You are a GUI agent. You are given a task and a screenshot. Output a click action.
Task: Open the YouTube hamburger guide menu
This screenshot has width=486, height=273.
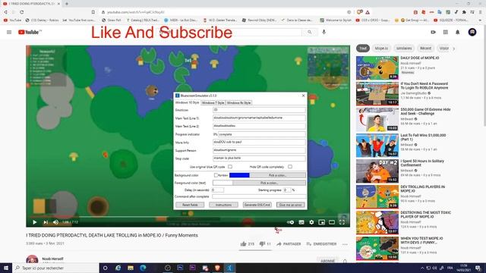pos(9,32)
